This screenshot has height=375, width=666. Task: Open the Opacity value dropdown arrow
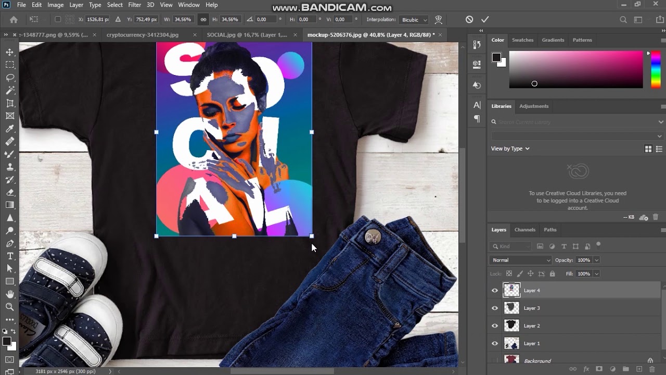pyautogui.click(x=596, y=260)
